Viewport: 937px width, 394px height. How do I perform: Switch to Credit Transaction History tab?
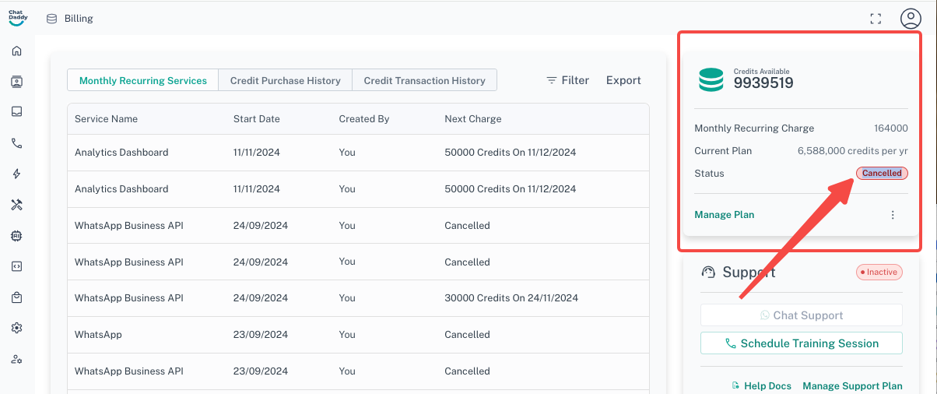click(424, 80)
